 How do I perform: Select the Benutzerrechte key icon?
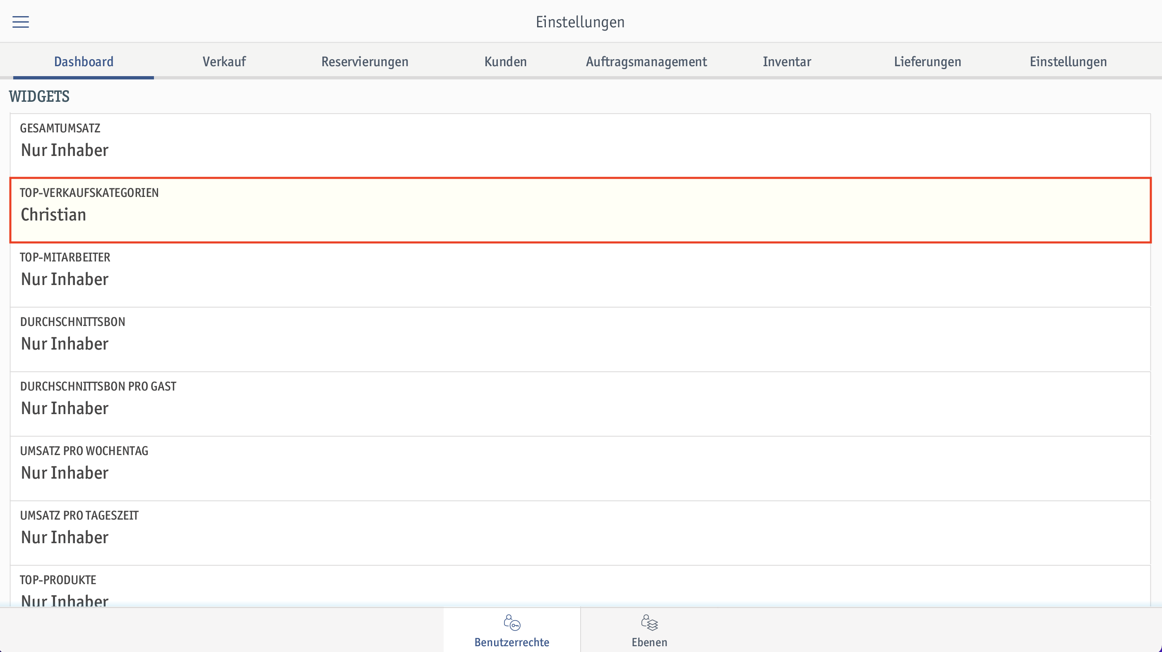tap(512, 623)
